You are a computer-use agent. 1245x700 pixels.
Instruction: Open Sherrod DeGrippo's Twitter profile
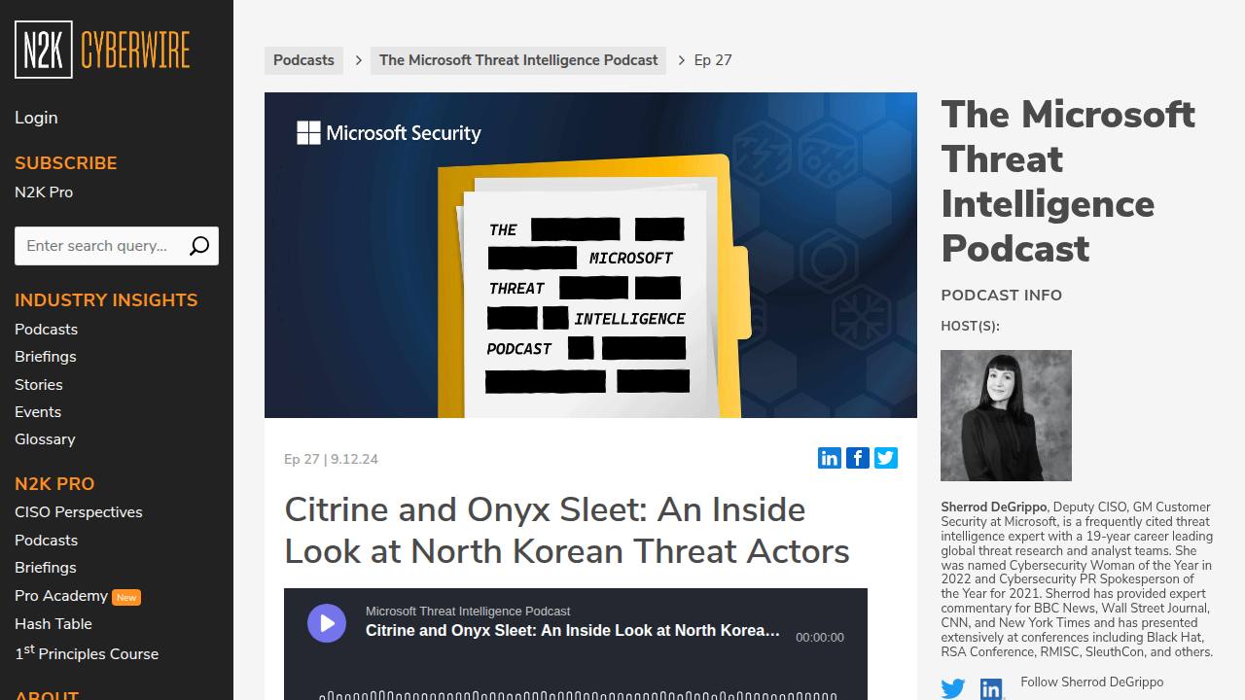953,688
